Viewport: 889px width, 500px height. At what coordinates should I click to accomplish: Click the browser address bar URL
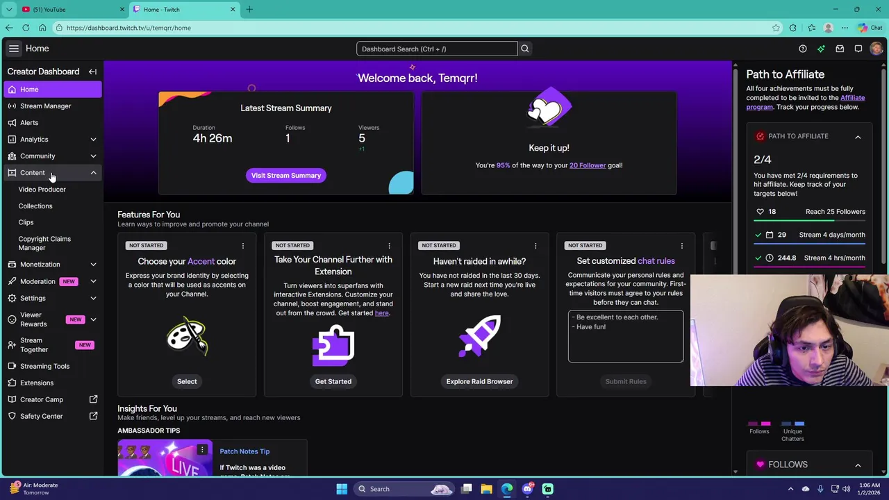[128, 28]
